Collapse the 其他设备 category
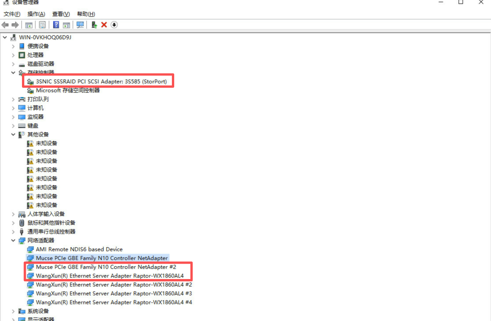 pyautogui.click(x=13, y=135)
